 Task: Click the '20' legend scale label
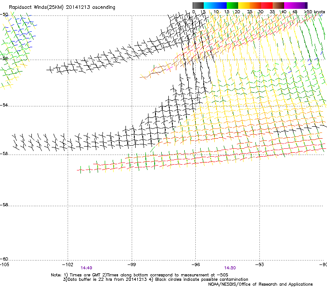coord(237,12)
